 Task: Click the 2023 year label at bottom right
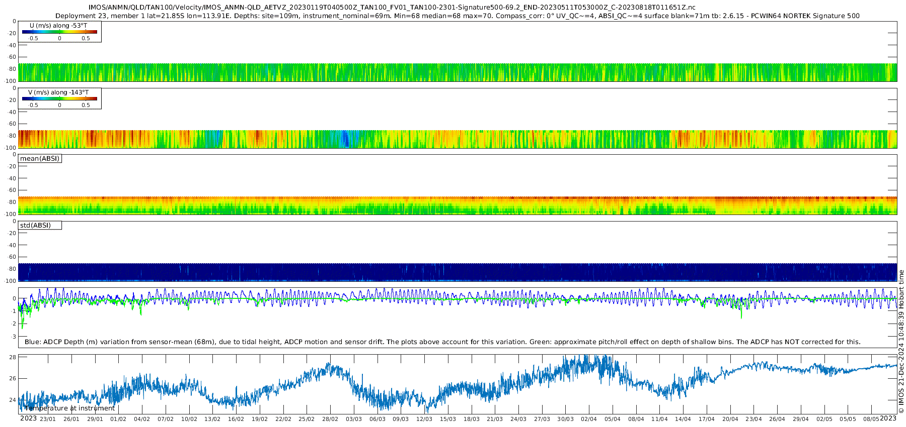click(888, 418)
